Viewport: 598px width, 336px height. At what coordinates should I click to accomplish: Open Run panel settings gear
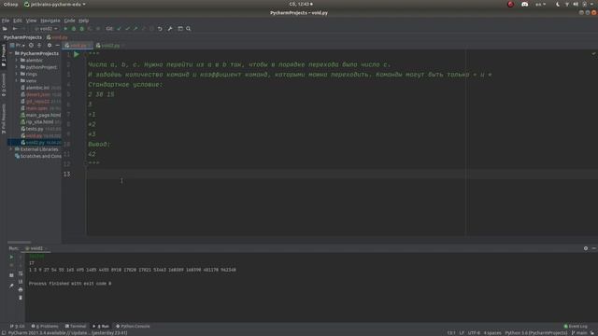coord(586,248)
